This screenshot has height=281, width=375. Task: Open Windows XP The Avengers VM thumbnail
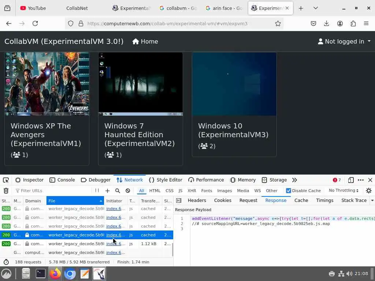47,84
